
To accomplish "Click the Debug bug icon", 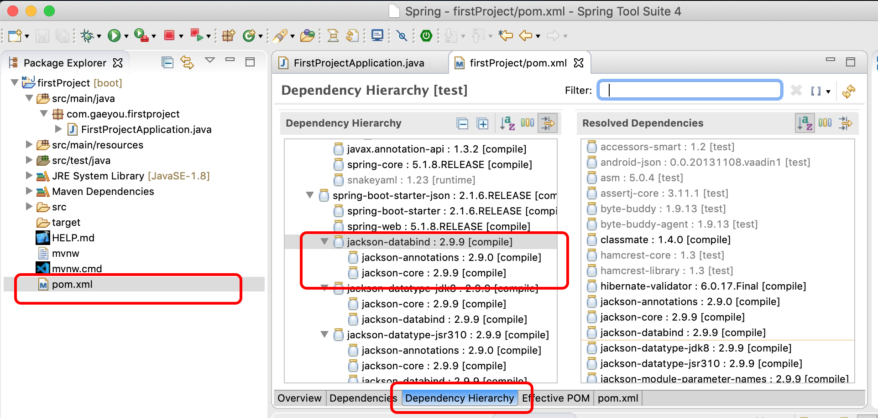I will pos(87,36).
